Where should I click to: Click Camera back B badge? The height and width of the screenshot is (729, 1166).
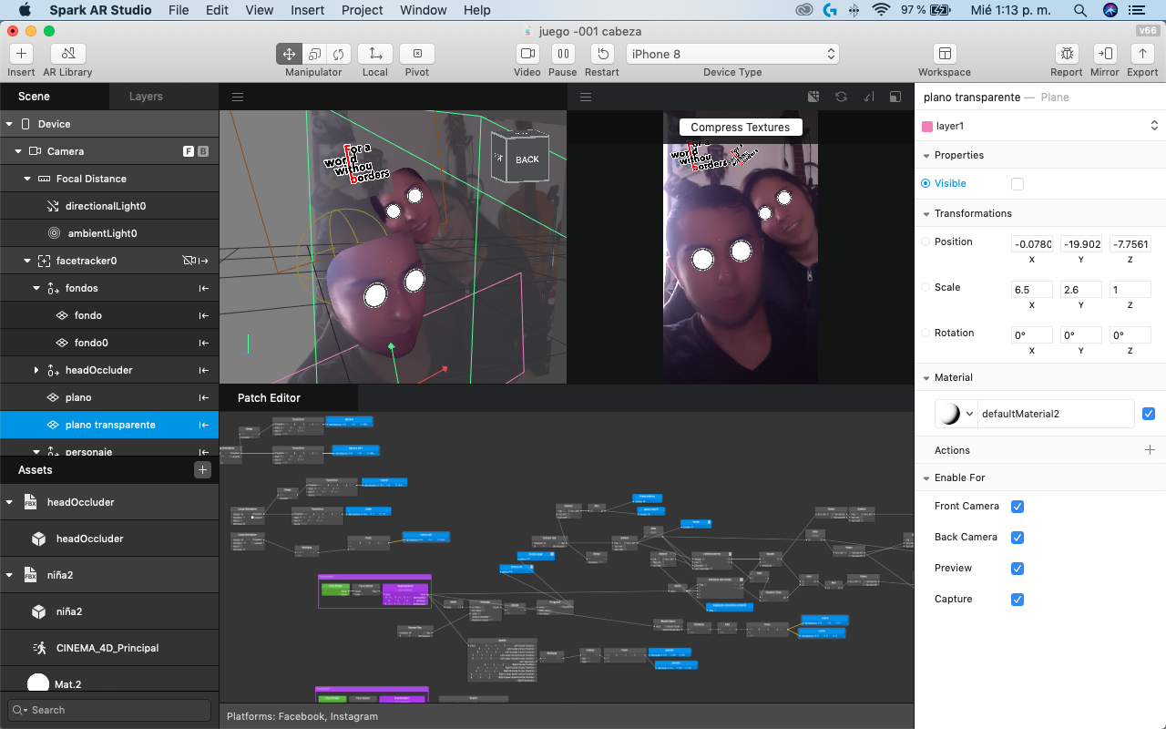pyautogui.click(x=203, y=151)
